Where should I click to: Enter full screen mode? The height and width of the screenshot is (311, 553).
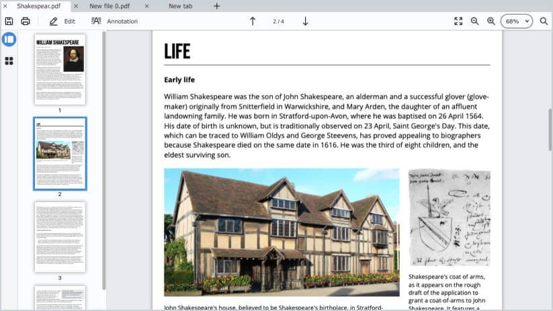click(458, 21)
